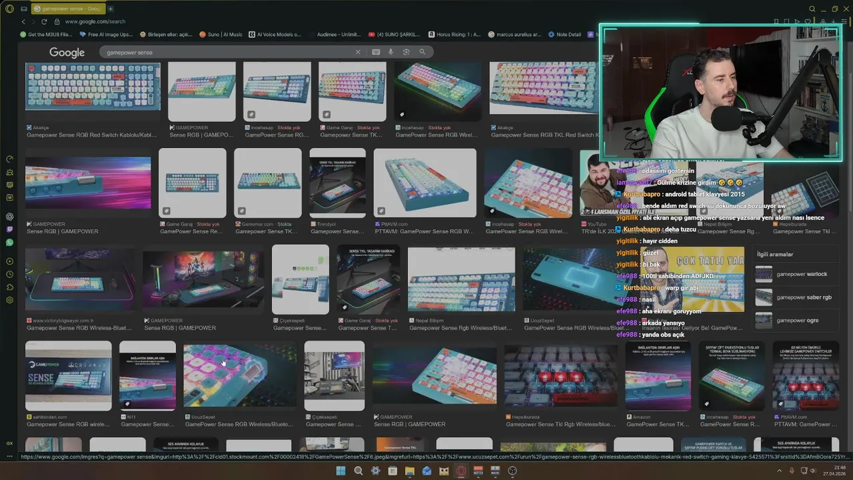Open the player icon in the sidebar

(9, 261)
